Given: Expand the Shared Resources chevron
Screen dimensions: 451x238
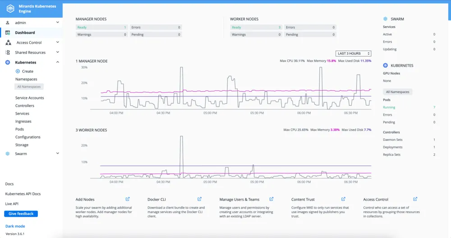Looking at the screenshot, I should click(58, 52).
